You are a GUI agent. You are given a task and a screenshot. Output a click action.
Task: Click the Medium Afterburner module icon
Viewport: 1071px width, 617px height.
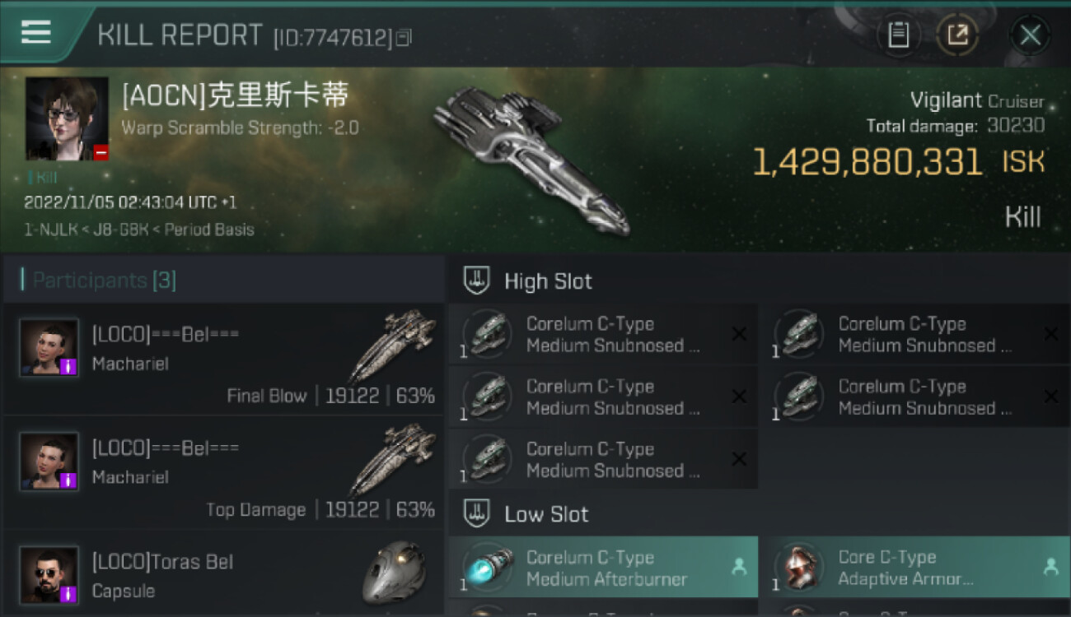(x=487, y=568)
